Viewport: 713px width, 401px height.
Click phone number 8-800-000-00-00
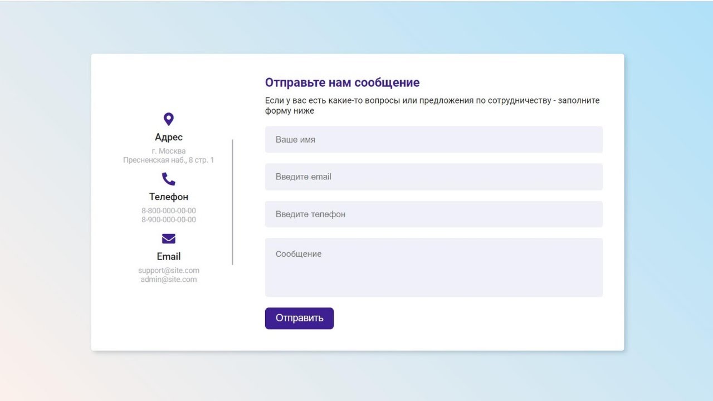(169, 211)
